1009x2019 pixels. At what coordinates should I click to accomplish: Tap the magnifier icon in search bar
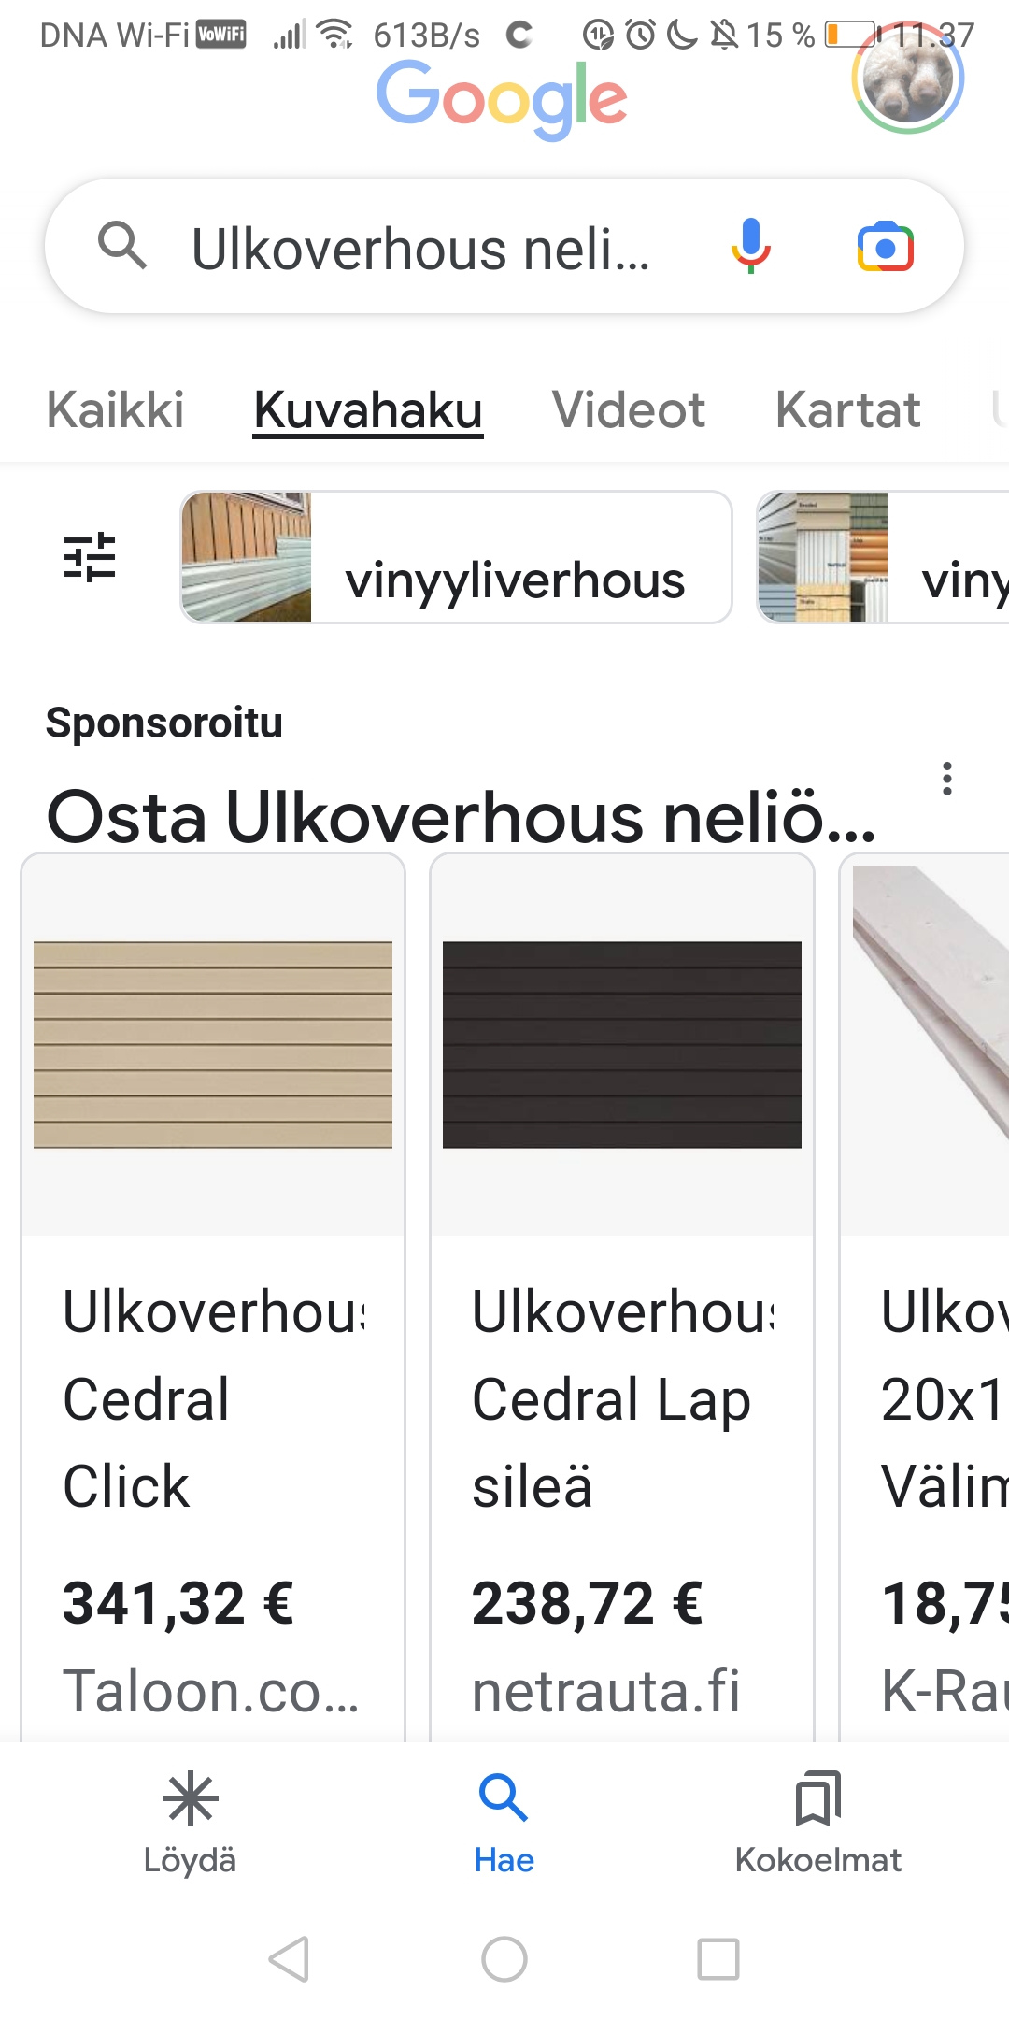[x=122, y=246]
